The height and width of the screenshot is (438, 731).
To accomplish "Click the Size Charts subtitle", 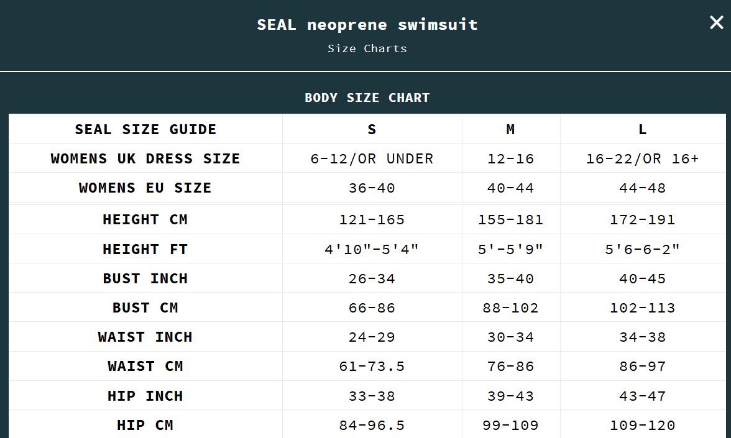I will click(x=367, y=48).
